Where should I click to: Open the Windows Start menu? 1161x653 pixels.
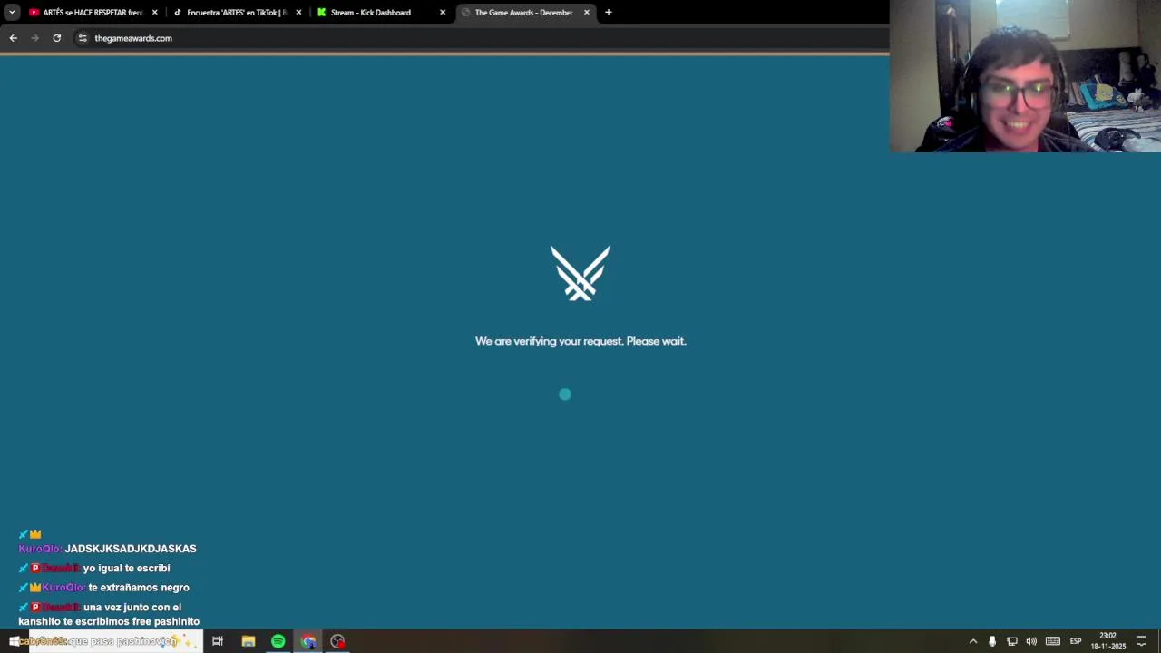14,641
